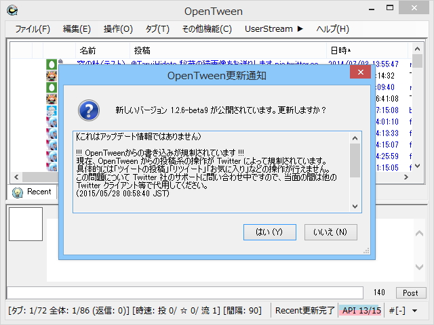Open the 操作(O) menu
The width and height of the screenshot is (434, 325).
(118, 28)
